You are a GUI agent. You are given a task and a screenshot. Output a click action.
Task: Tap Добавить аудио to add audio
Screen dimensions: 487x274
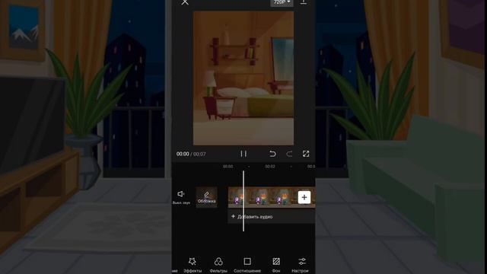pos(252,216)
